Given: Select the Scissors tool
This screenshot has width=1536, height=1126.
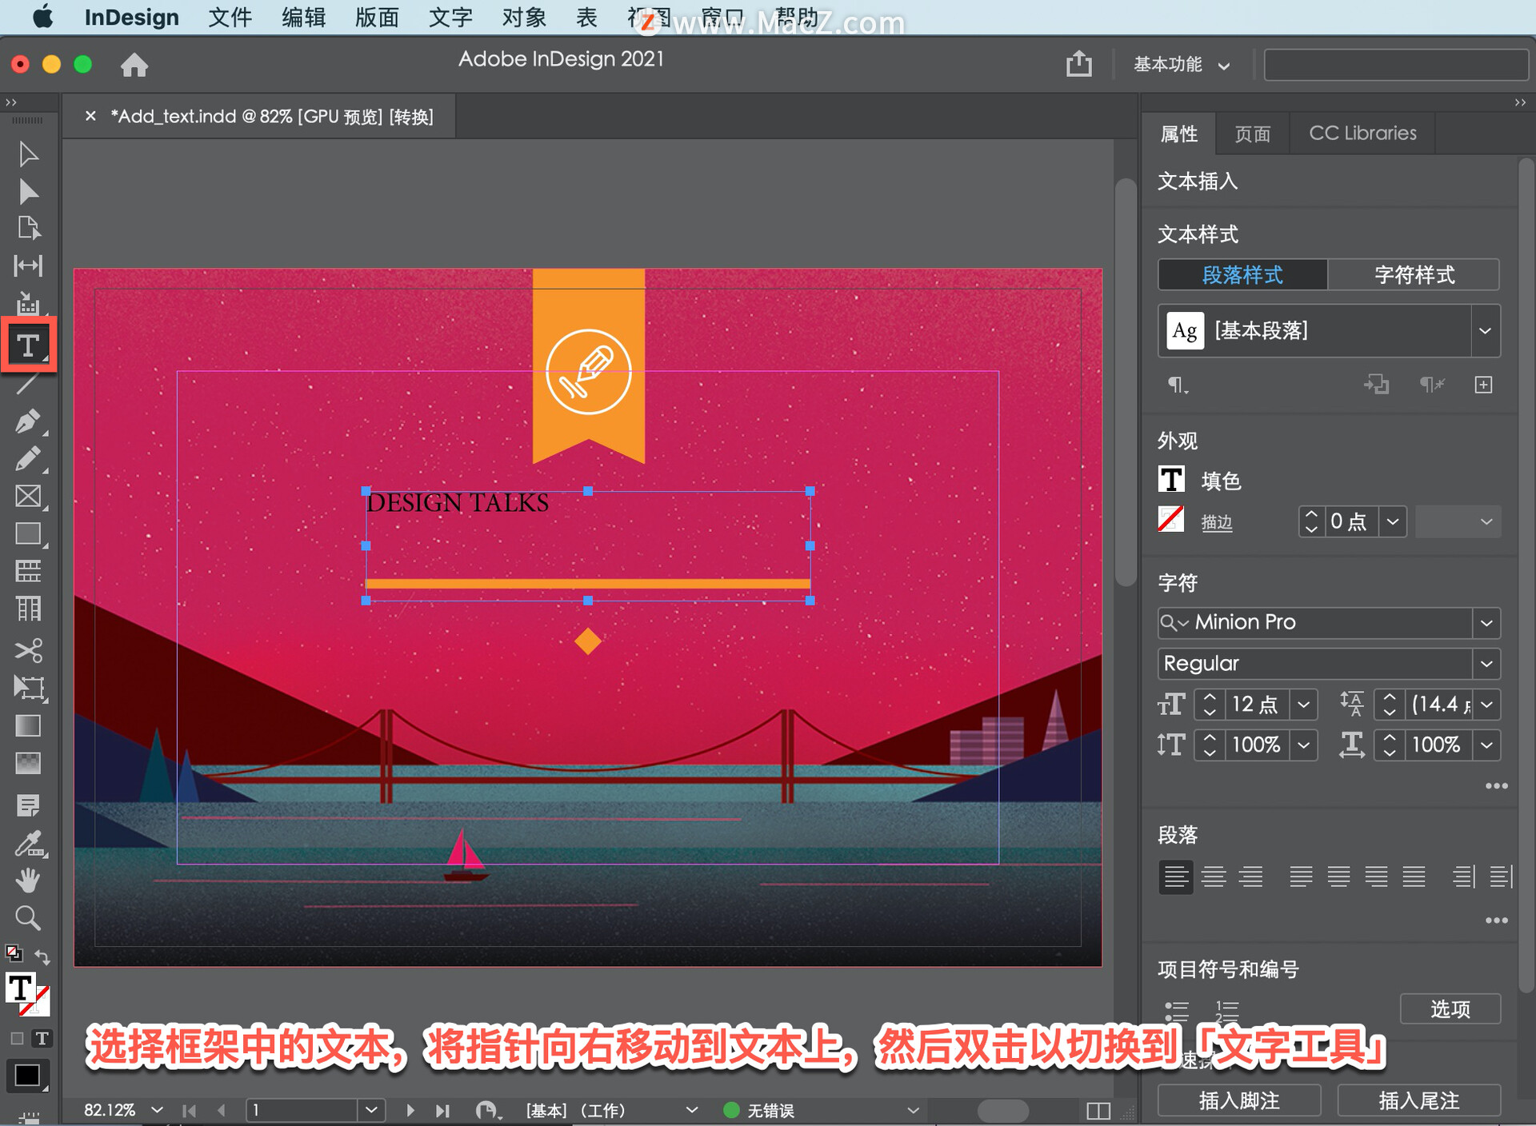Looking at the screenshot, I should click(x=28, y=650).
